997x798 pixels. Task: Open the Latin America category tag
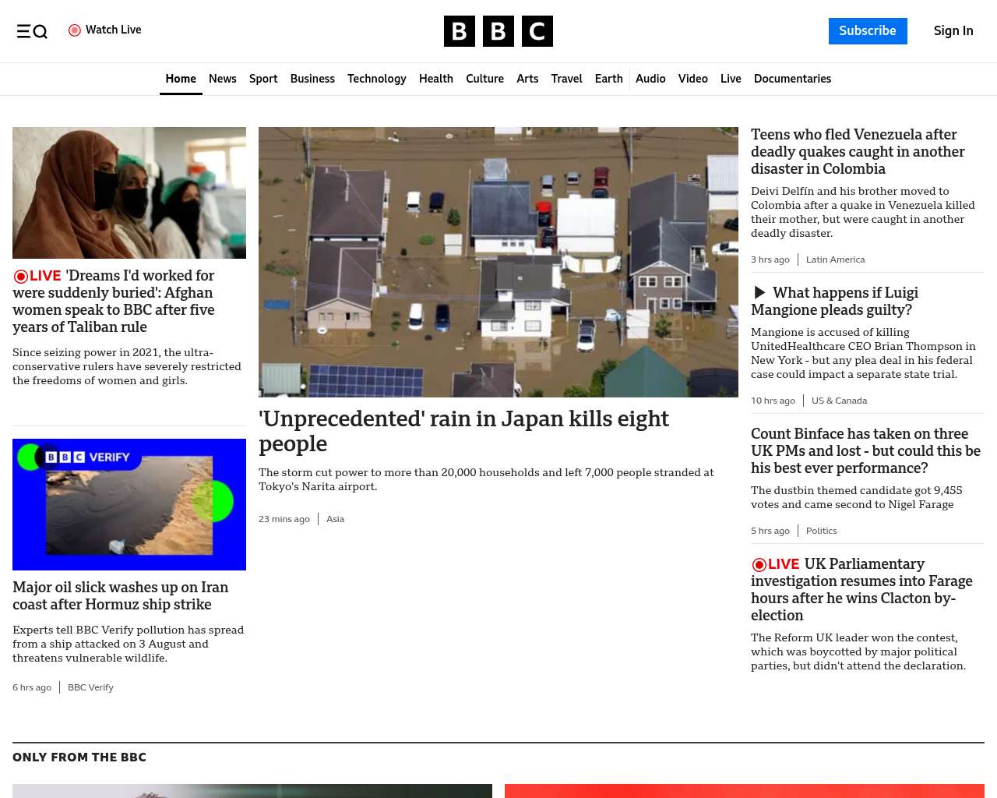point(835,260)
